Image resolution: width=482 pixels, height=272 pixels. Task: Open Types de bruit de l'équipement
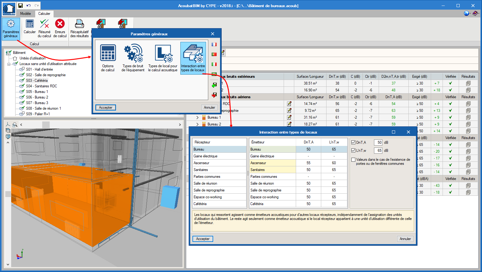[133, 58]
